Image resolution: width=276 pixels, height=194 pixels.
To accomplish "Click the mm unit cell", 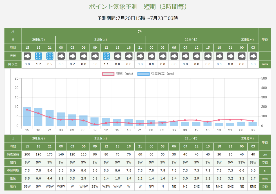I will [265, 64].
